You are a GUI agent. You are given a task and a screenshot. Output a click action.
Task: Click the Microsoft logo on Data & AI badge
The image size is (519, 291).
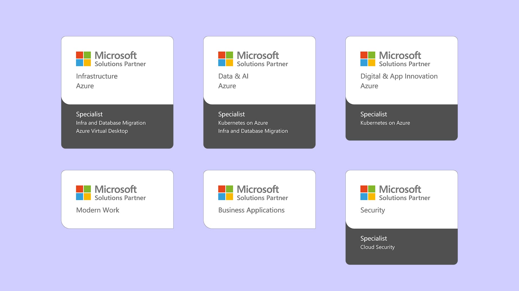point(225,59)
